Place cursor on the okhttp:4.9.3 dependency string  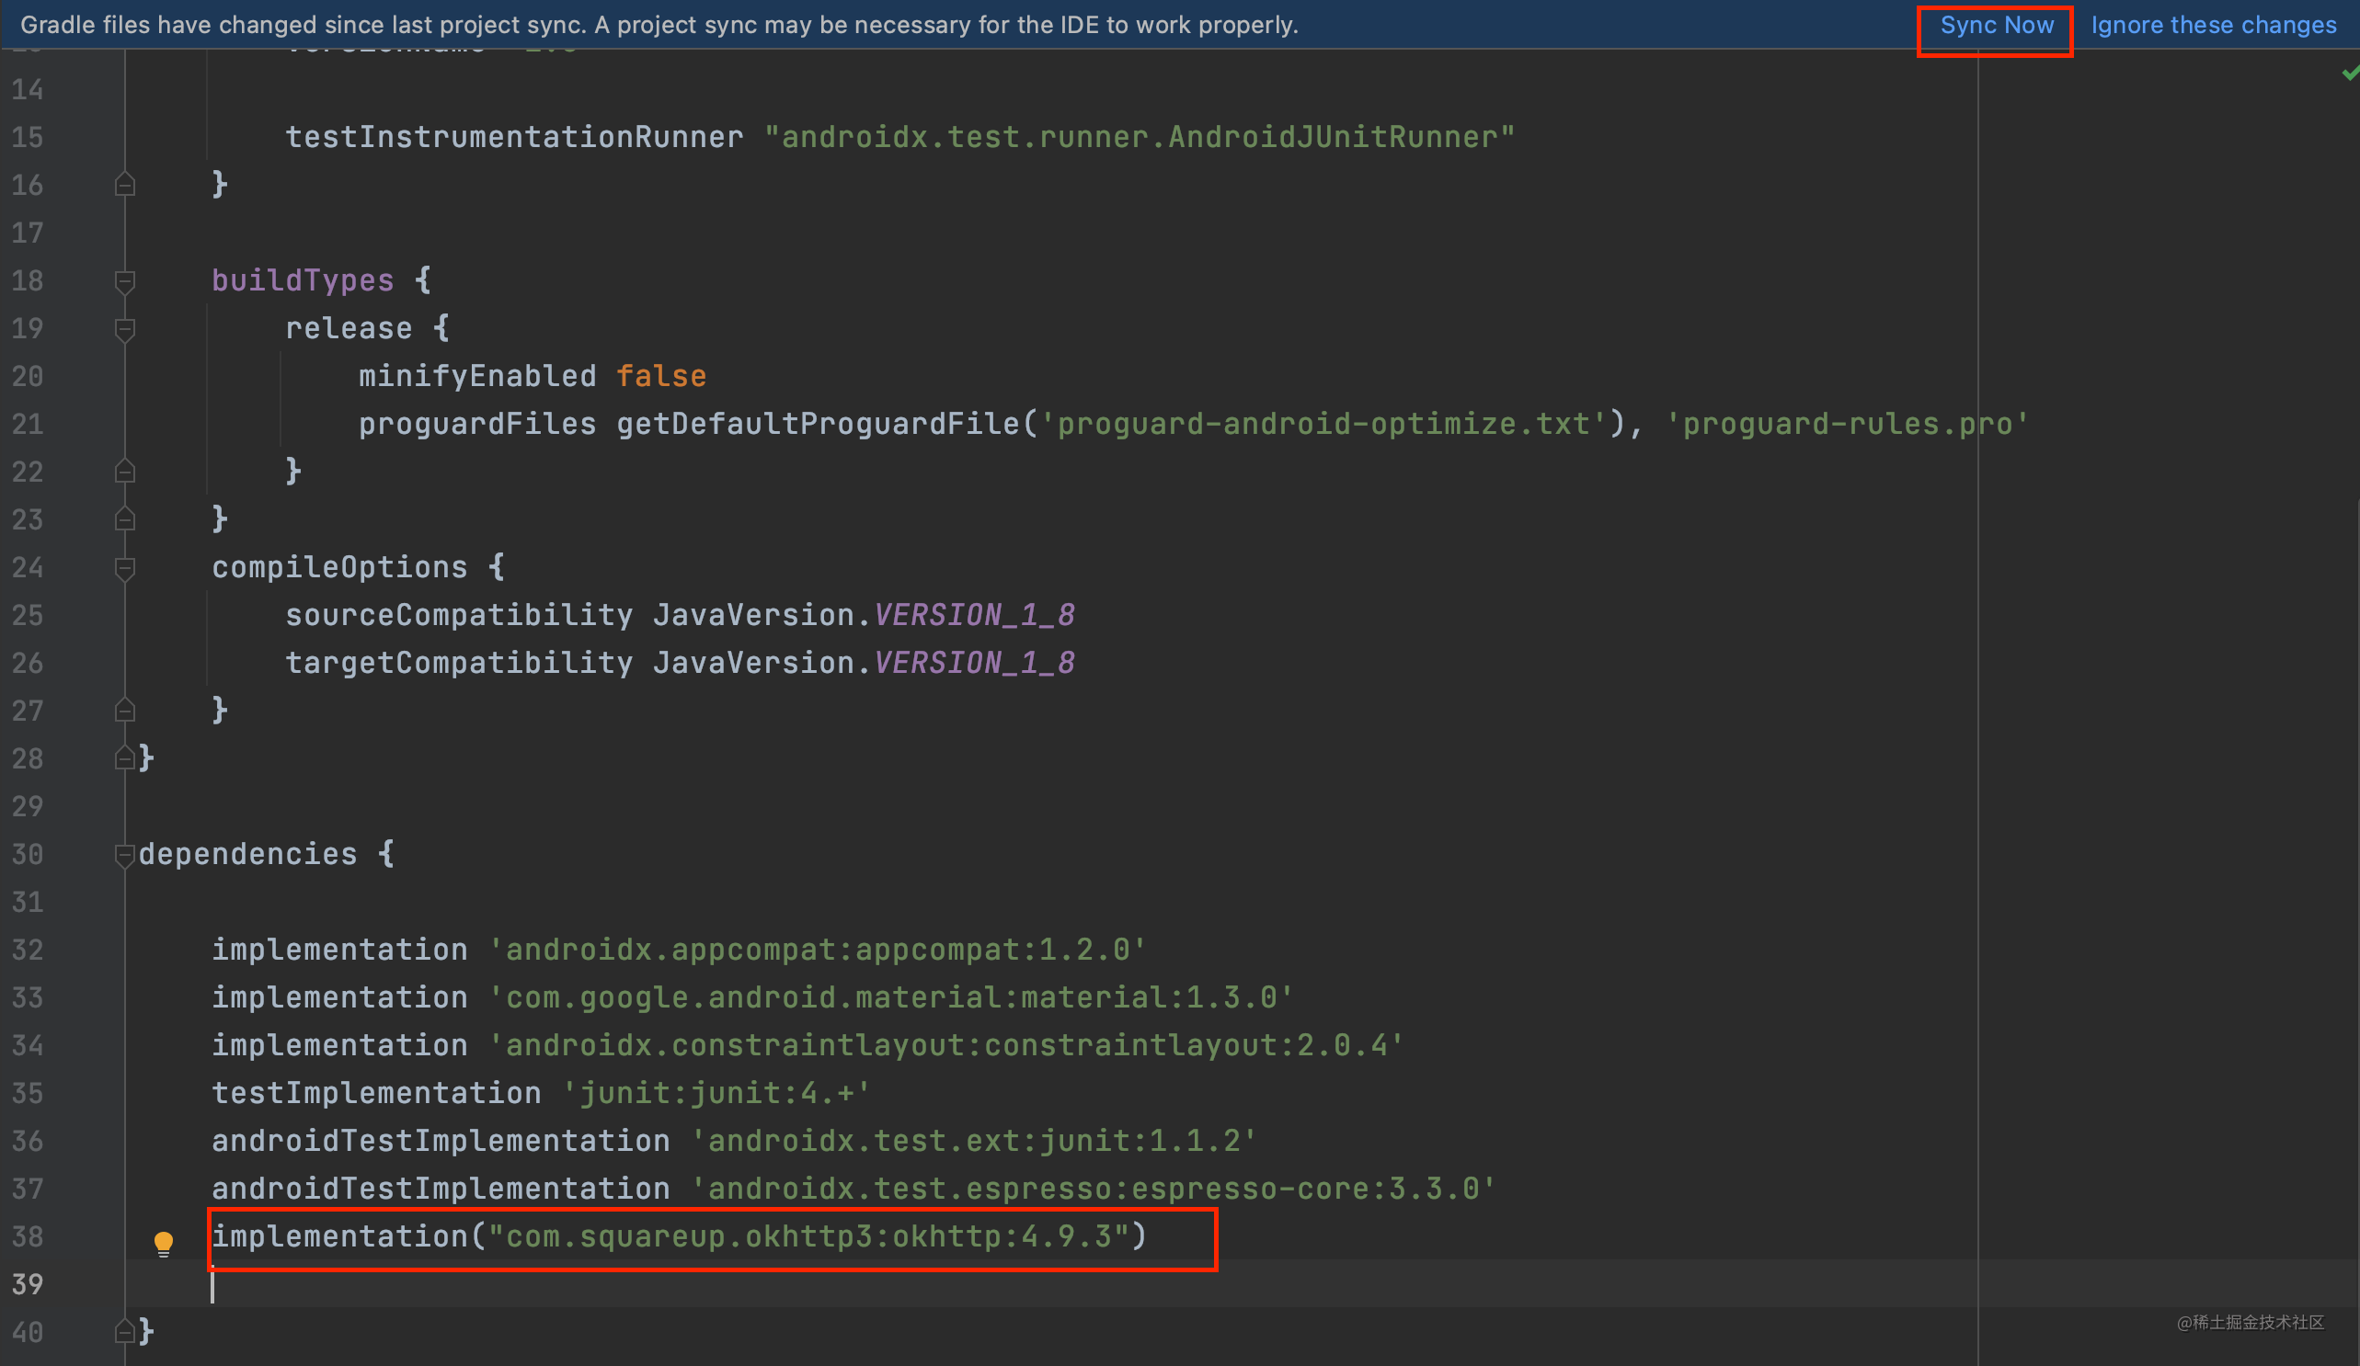(810, 1236)
